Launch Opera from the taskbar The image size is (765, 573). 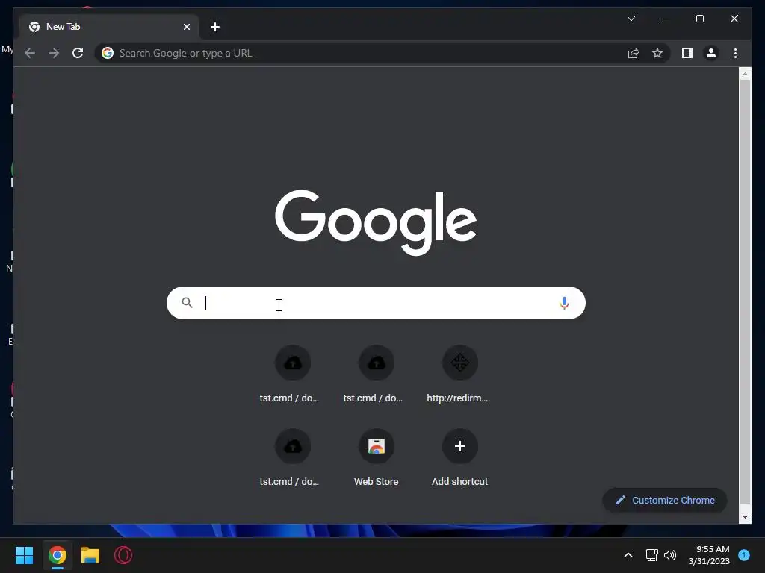123,555
